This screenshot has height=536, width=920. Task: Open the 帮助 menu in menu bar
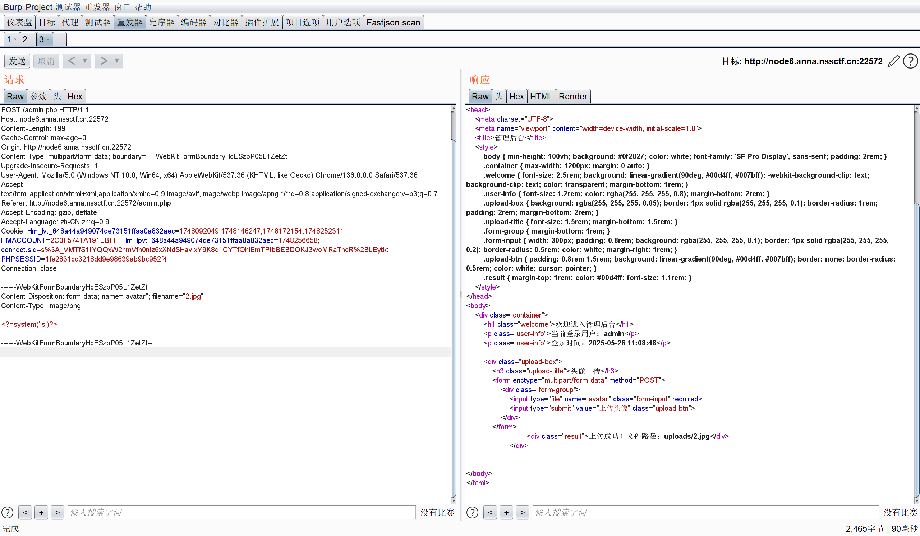coord(142,7)
